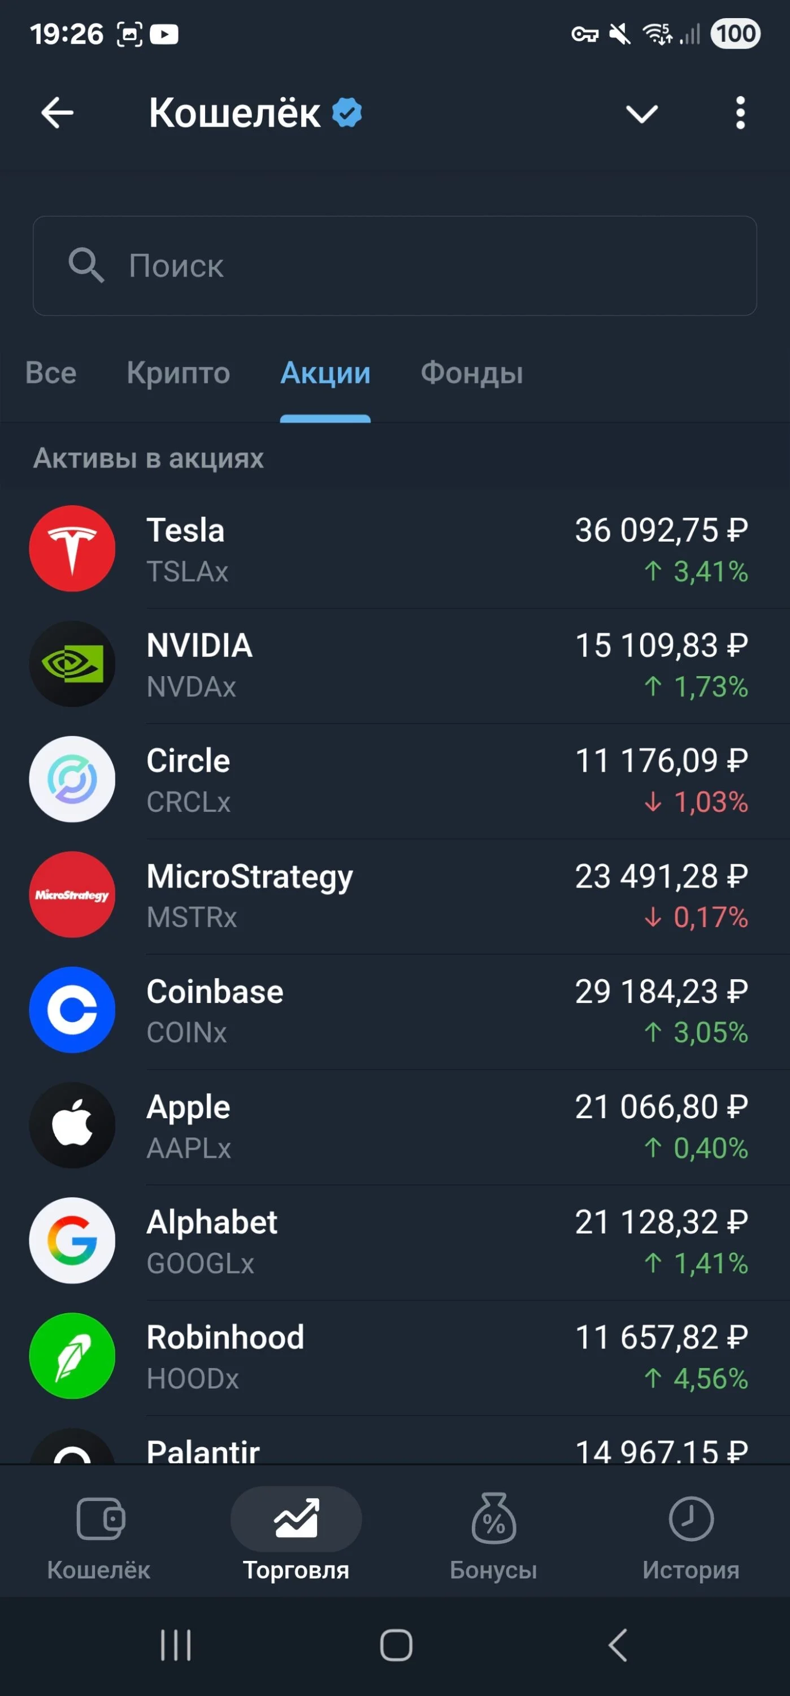Screen dimensions: 790x1696
Task: Click the Alphabet Google logo
Action: [72, 1240]
